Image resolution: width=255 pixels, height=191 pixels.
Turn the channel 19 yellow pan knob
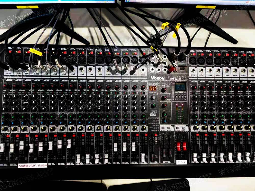tap(212, 128)
